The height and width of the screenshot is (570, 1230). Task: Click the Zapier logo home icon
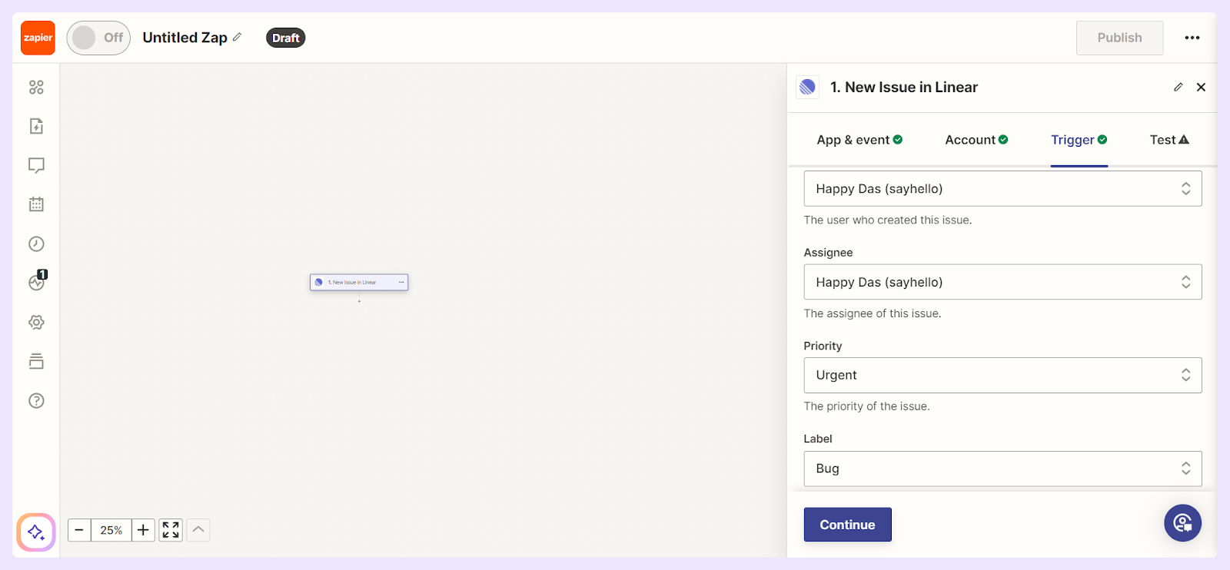38,38
